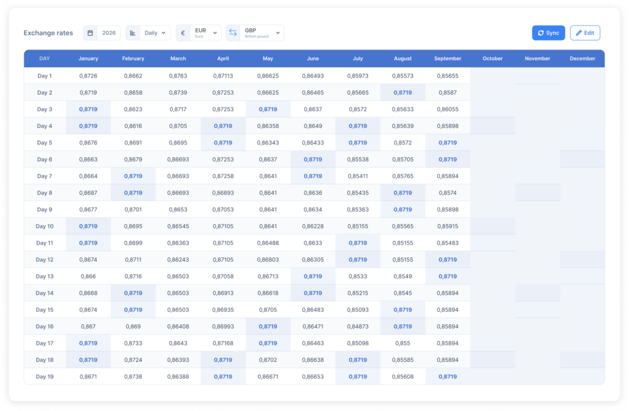Click the April column header
Screen dimensions: 629x411
[223, 58]
